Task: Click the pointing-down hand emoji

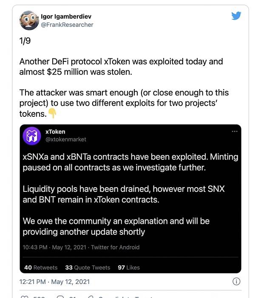Action: [x=52, y=113]
